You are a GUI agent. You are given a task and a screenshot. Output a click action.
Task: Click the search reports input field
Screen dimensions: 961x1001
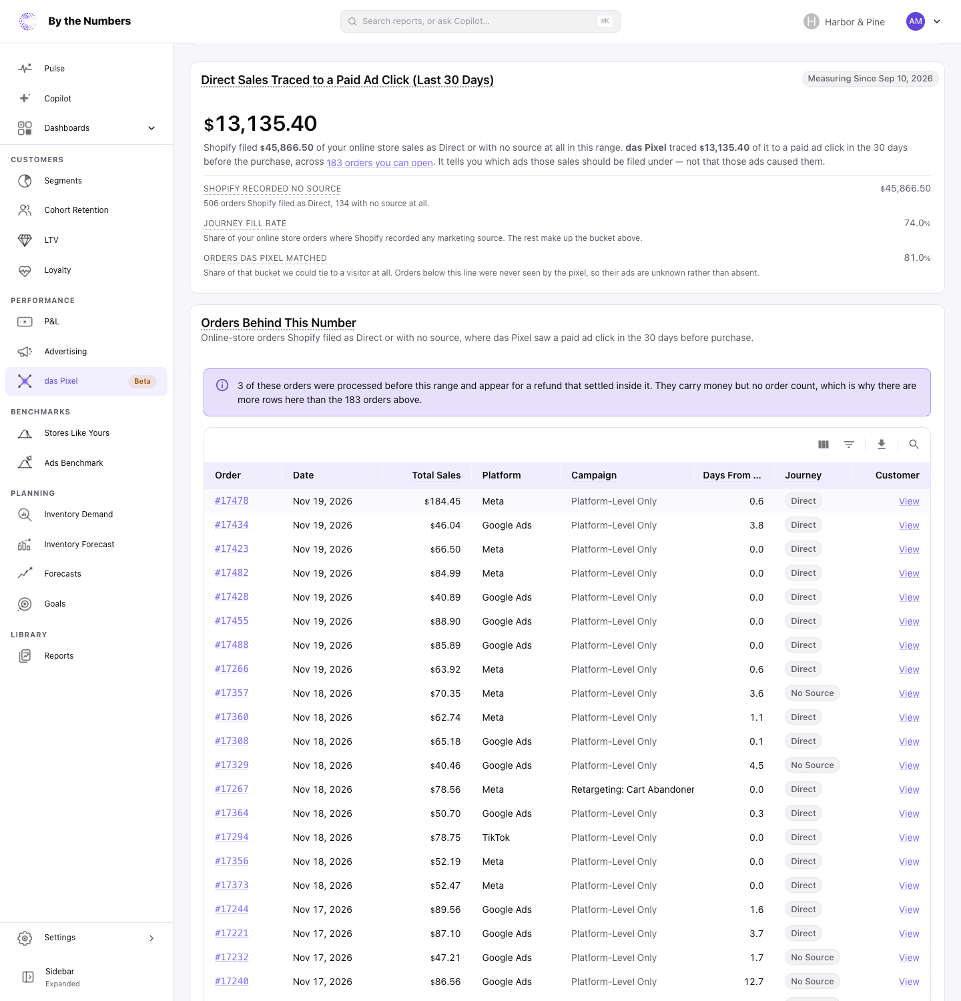(x=480, y=21)
